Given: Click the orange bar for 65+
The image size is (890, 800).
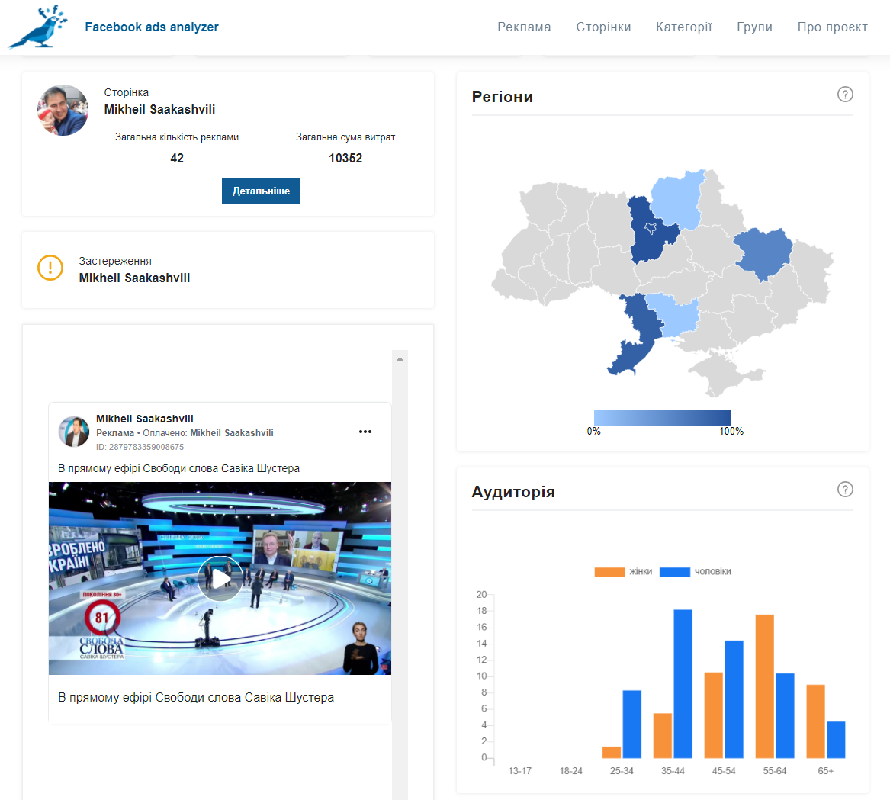Looking at the screenshot, I should pos(816,721).
